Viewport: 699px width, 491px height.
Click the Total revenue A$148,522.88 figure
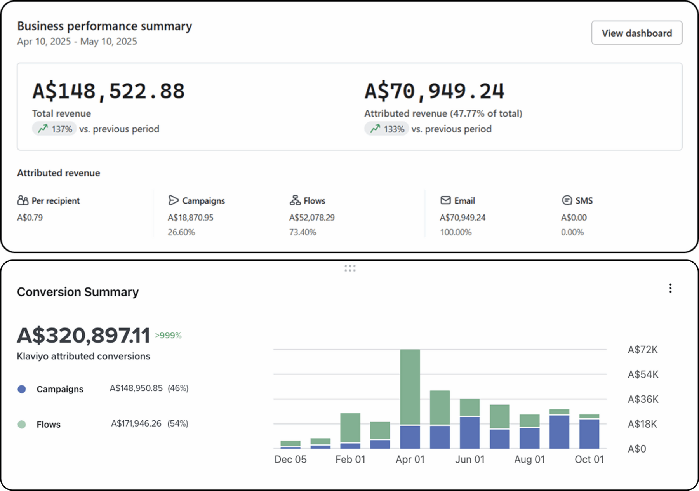(108, 91)
